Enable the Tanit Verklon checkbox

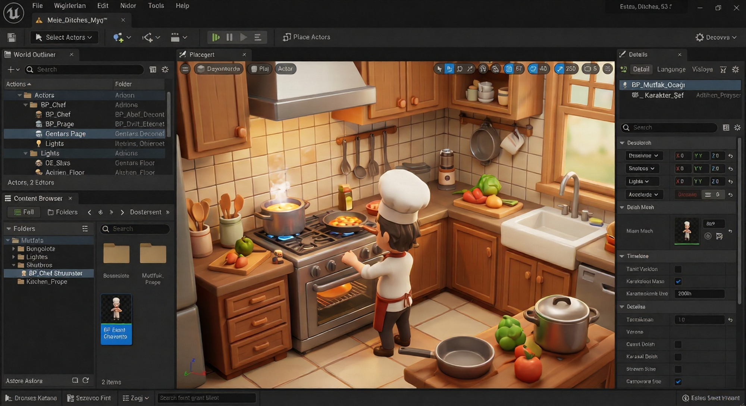(678, 269)
